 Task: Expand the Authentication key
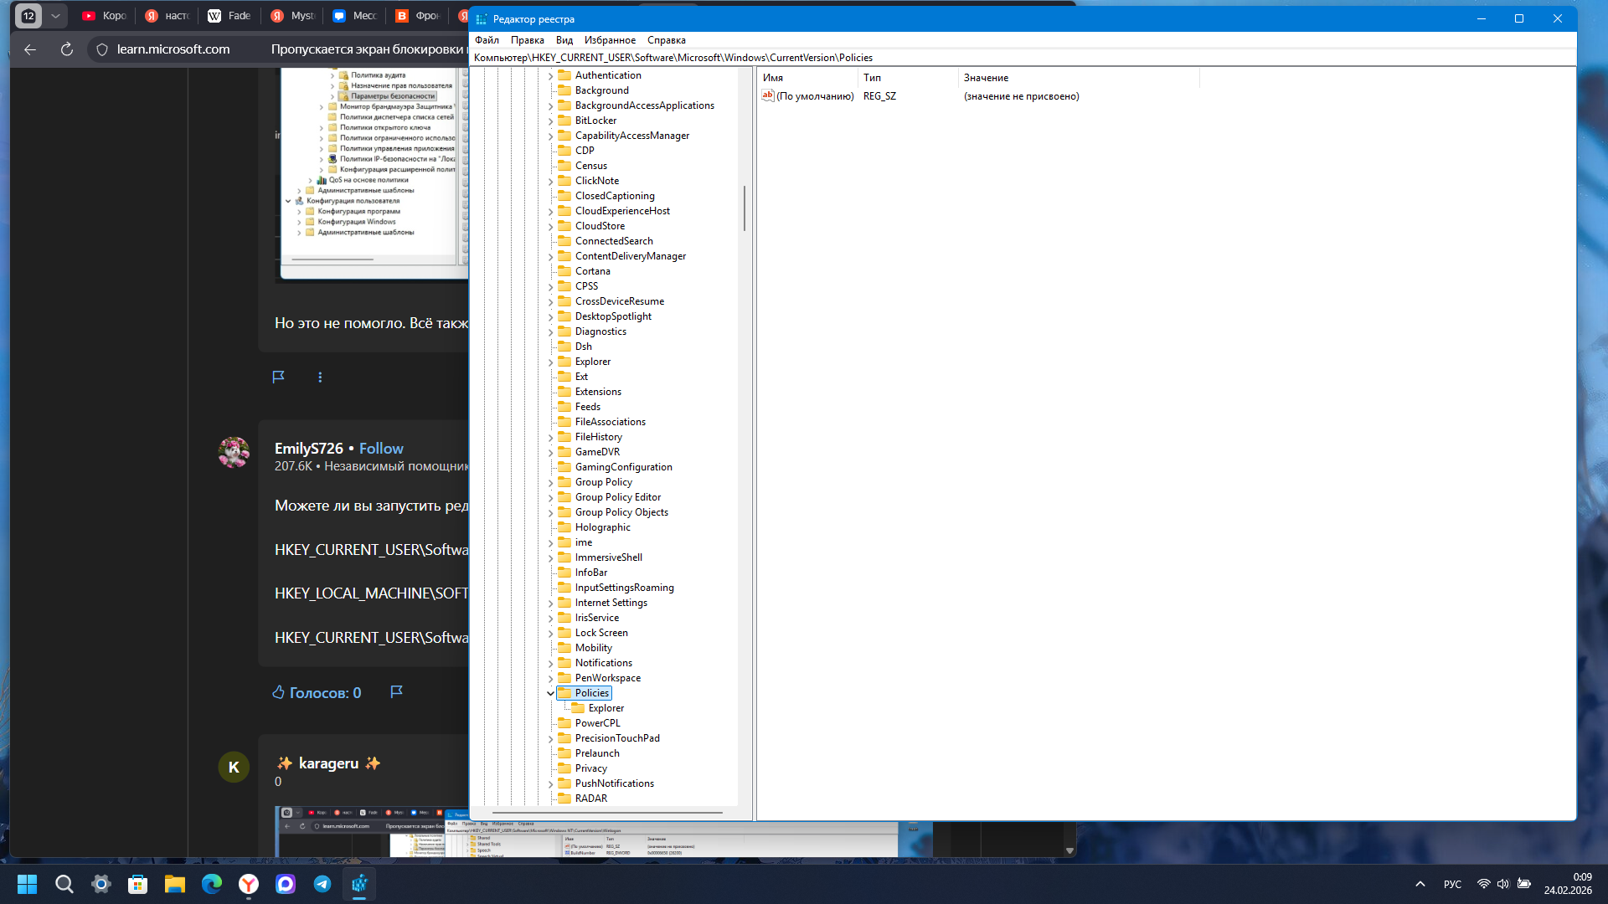coord(550,75)
